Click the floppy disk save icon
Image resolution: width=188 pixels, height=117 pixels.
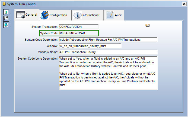tap(6, 19)
